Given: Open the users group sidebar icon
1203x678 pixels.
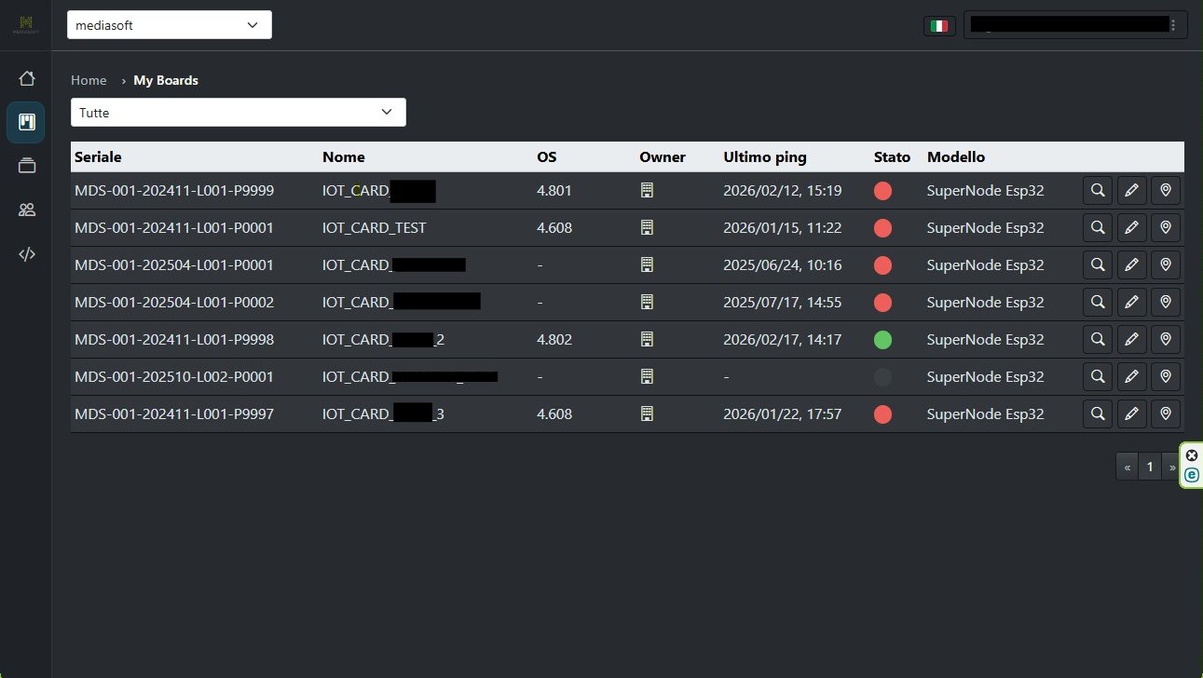Looking at the screenshot, I should coord(26,210).
